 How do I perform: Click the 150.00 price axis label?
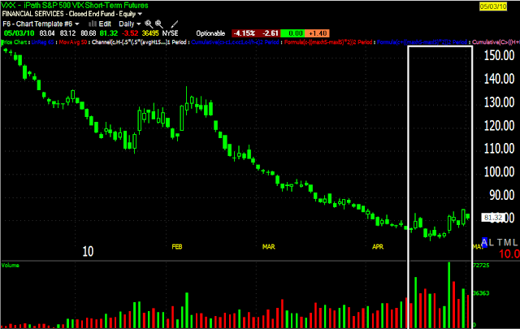tap(500, 55)
